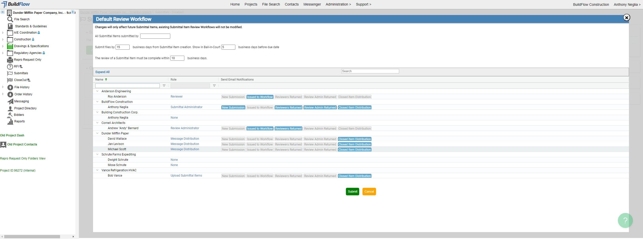Open the Contacts menu item
Image resolution: width=643 pixels, height=239 pixels.
coord(292,4)
